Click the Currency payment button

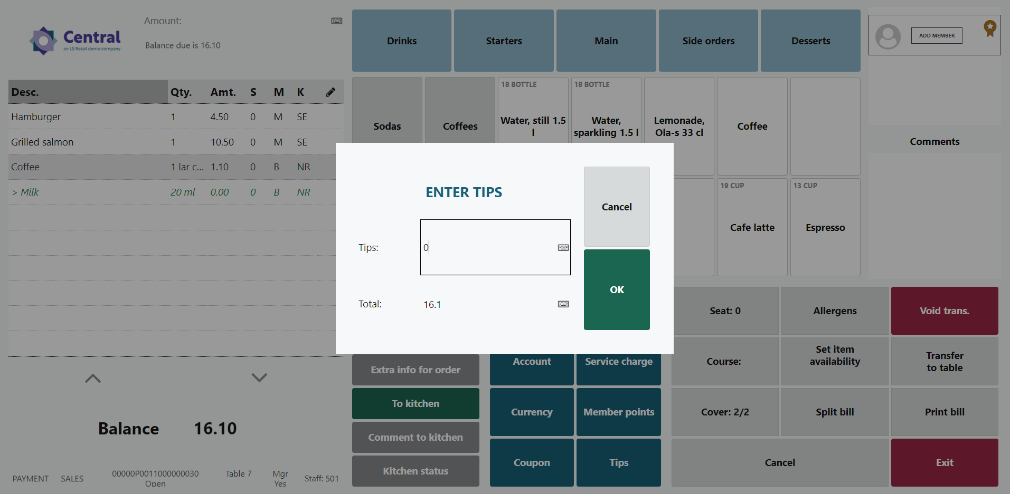pos(532,412)
